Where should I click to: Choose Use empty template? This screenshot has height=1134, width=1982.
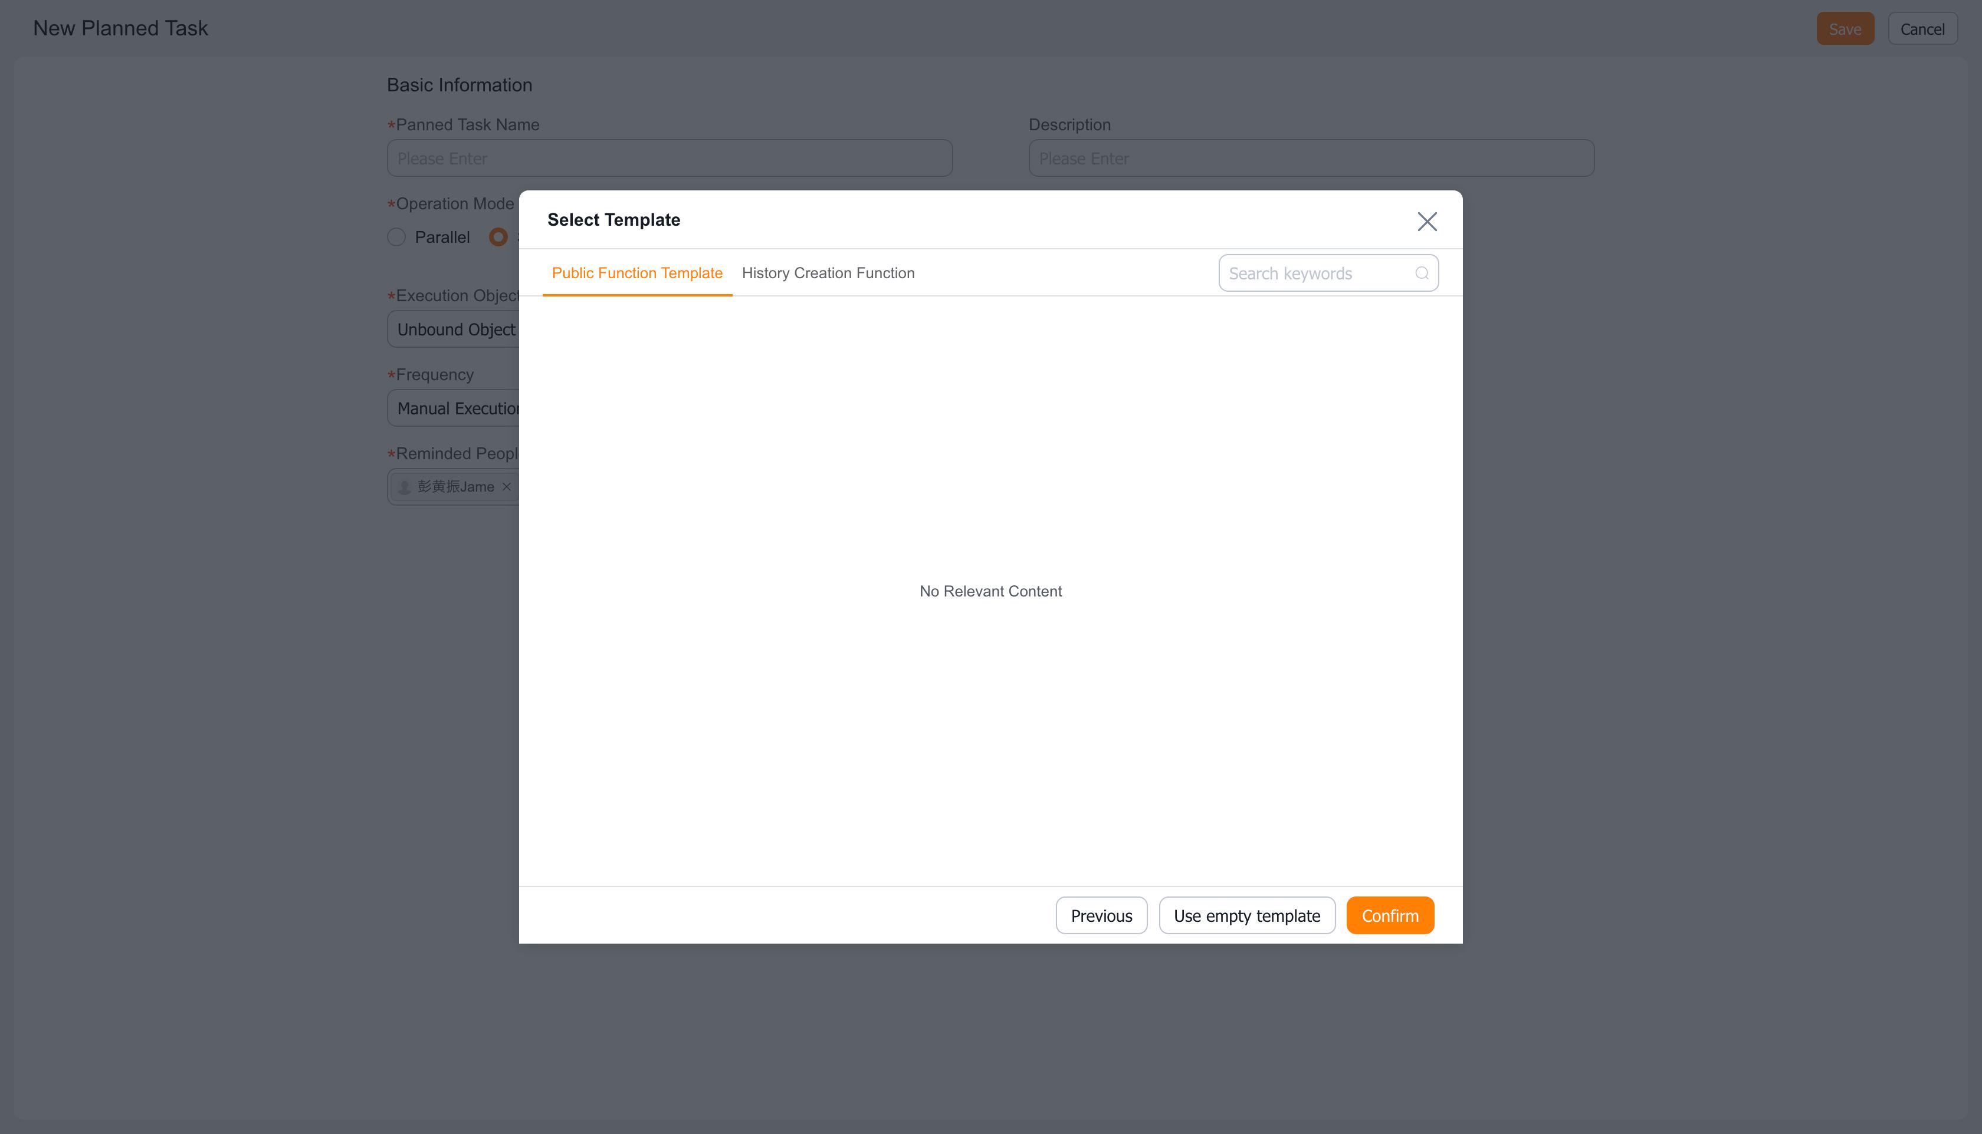point(1246,915)
